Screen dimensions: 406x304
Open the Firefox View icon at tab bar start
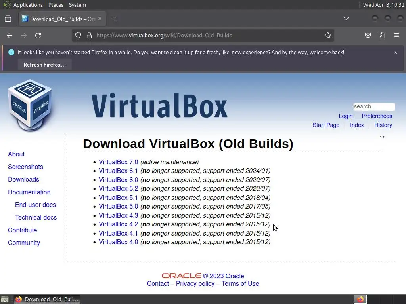click(x=8, y=19)
